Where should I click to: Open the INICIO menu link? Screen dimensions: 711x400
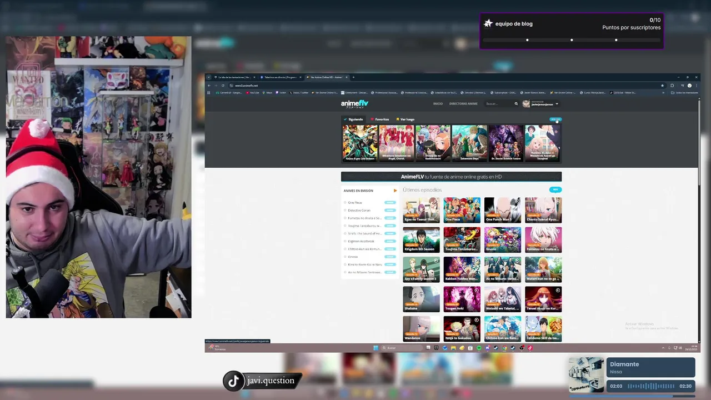(438, 104)
